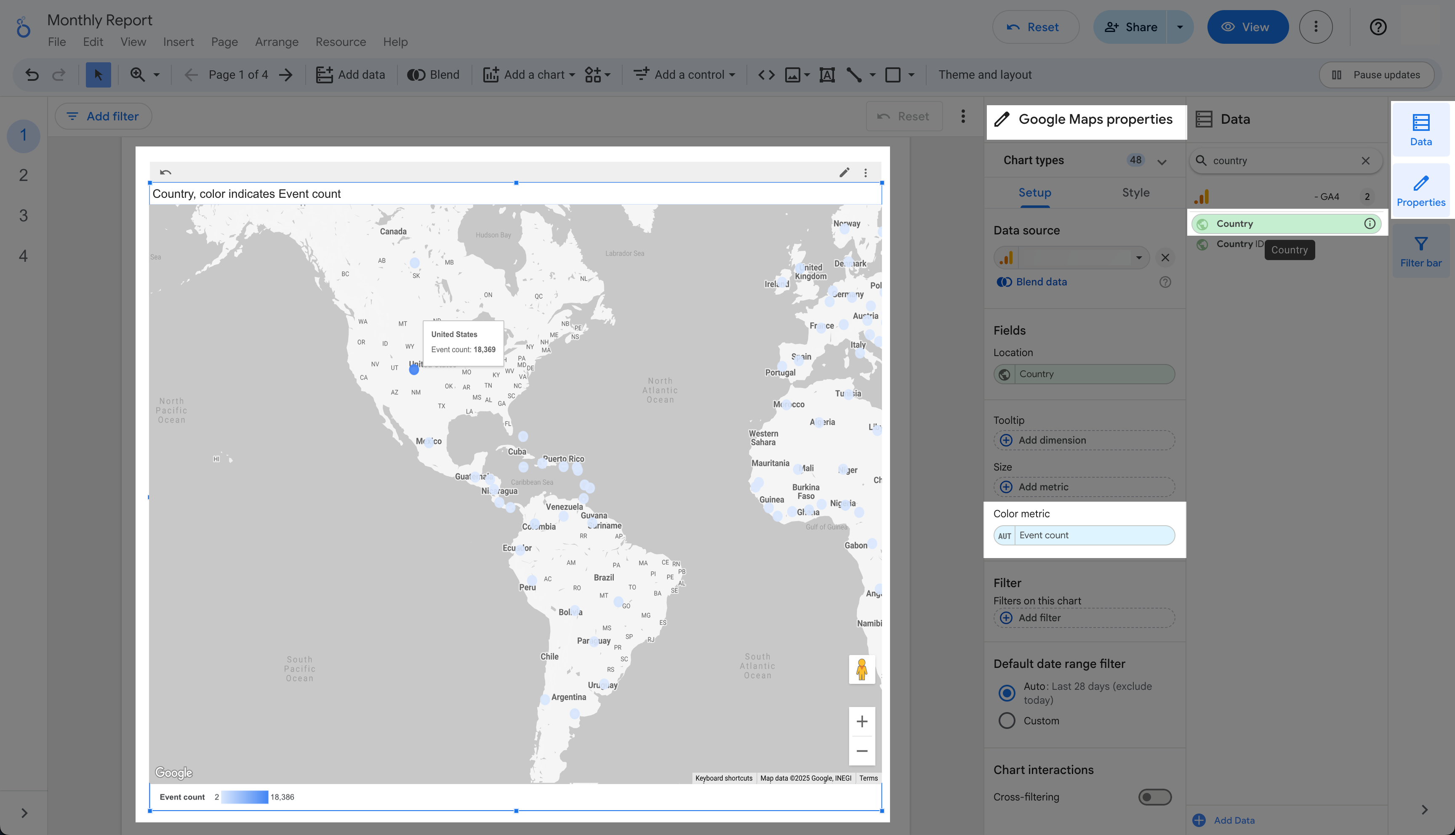
Task: Switch to the Properties panel icon
Action: point(1420,190)
